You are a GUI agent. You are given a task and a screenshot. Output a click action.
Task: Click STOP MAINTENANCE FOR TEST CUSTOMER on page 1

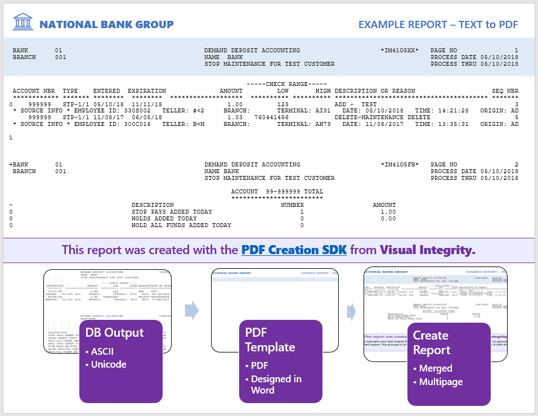(x=270, y=64)
